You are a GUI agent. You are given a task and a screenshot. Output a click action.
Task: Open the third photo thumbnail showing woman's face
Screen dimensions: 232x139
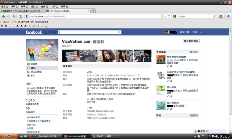tap(107, 56)
